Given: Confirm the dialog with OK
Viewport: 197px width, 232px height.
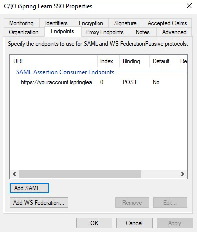Looking at the screenshot, I should pyautogui.click(x=94, y=223).
